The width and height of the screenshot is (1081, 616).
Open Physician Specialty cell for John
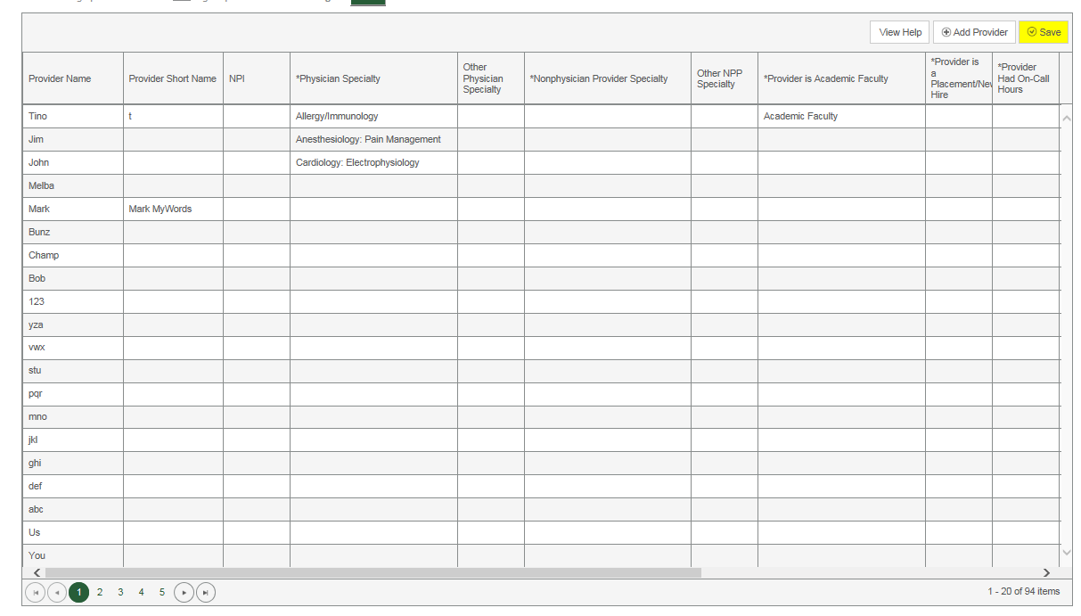[x=373, y=162]
